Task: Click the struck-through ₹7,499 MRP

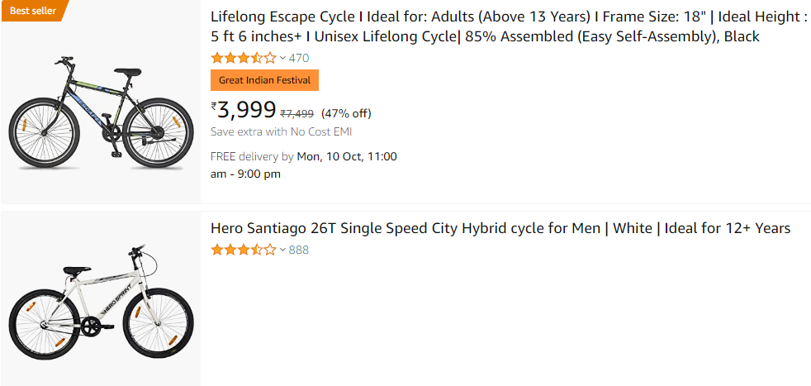Action: [x=296, y=114]
